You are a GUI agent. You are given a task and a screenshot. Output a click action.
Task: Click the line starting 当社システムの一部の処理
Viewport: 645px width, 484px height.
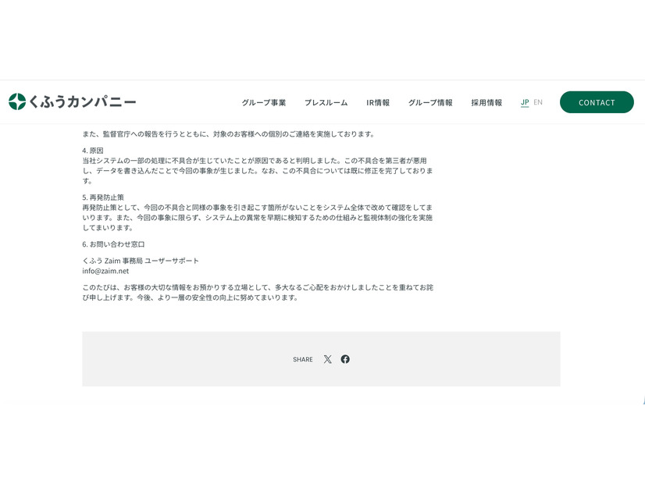(x=255, y=161)
